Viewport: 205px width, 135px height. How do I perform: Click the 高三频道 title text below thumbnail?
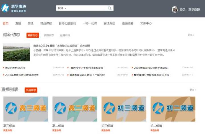(9, 126)
